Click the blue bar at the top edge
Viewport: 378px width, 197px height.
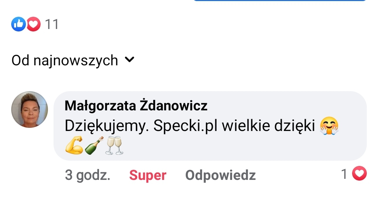[280, 0]
